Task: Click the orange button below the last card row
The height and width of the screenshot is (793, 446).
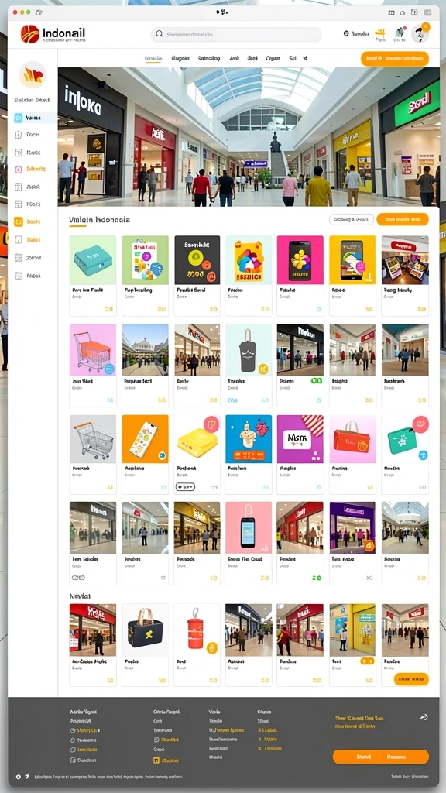Action: point(411,678)
